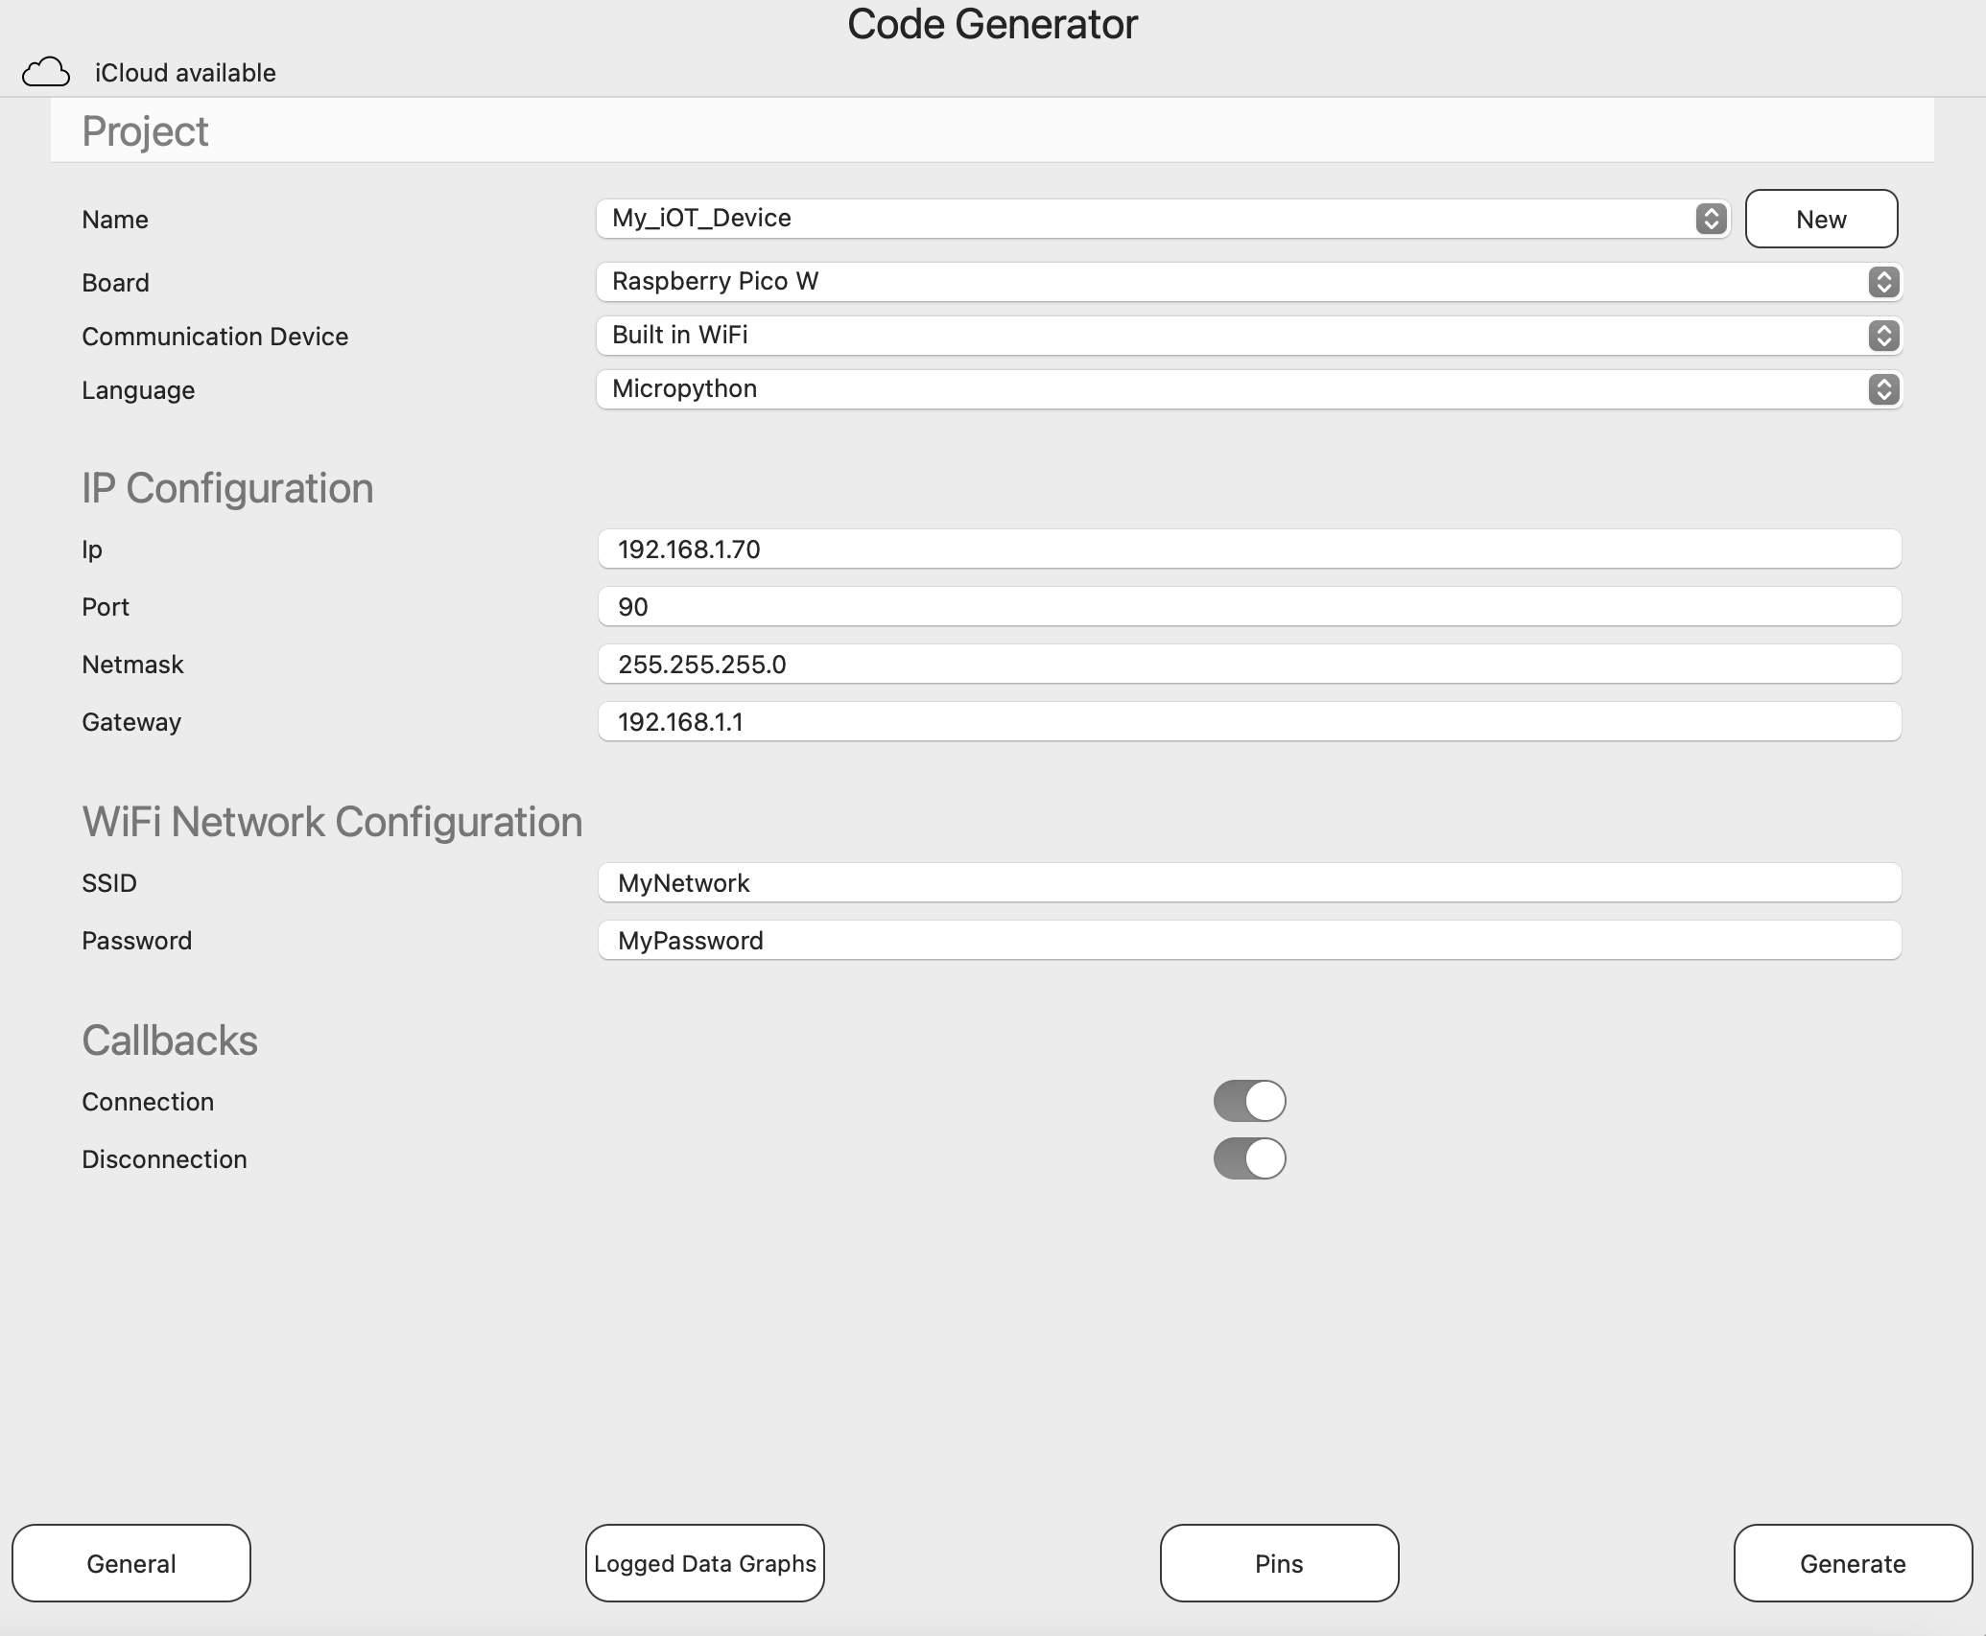The image size is (1986, 1636).
Task: Open the Communication Device dropdown
Action: (1247, 336)
